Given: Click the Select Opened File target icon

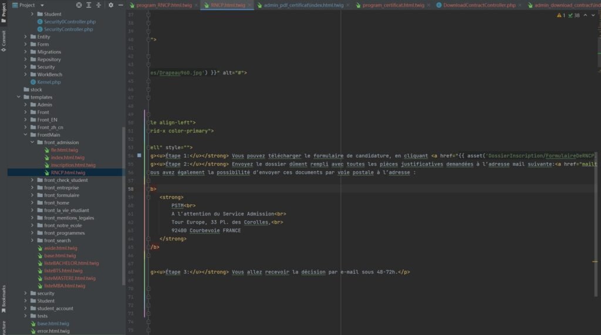Looking at the screenshot, I should [79, 5].
